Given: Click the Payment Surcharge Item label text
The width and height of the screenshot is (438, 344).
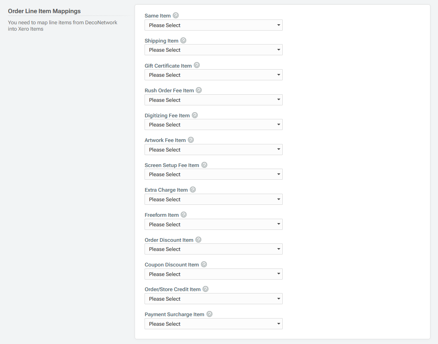Looking at the screenshot, I should [x=174, y=314].
